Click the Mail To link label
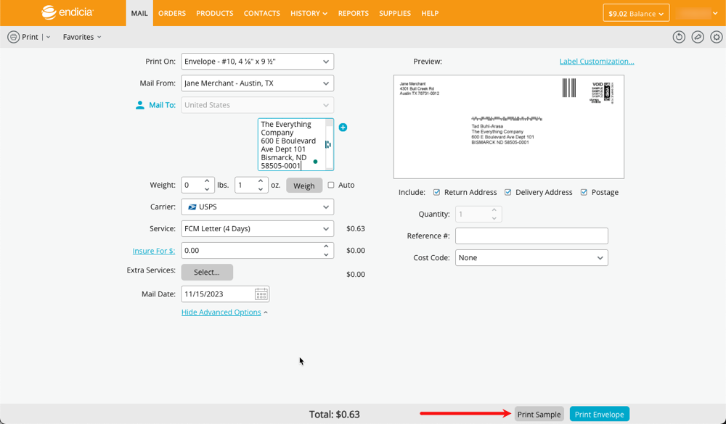 coord(162,105)
